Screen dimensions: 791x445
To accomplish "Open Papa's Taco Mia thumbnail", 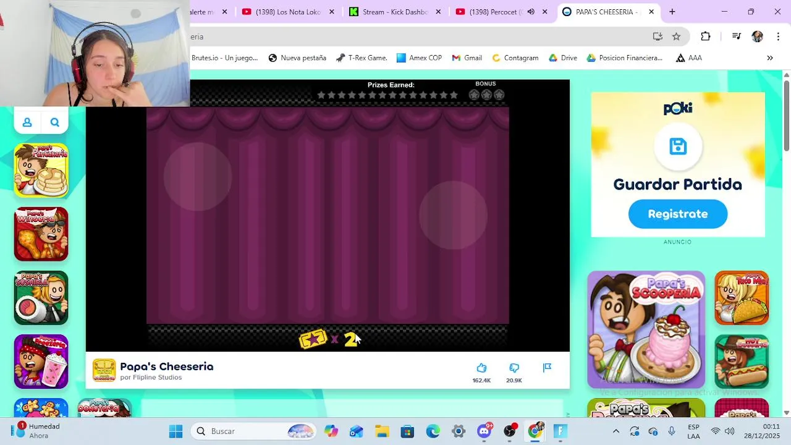I will 742,298.
